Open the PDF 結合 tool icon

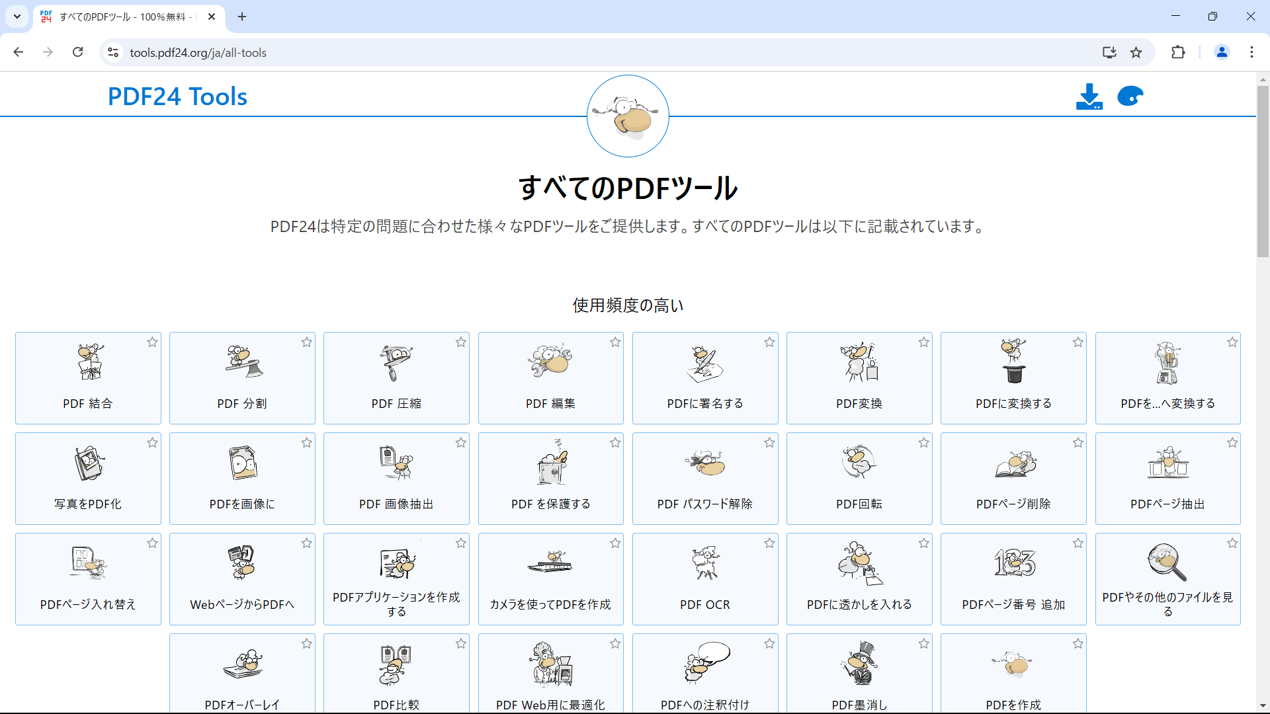click(89, 362)
